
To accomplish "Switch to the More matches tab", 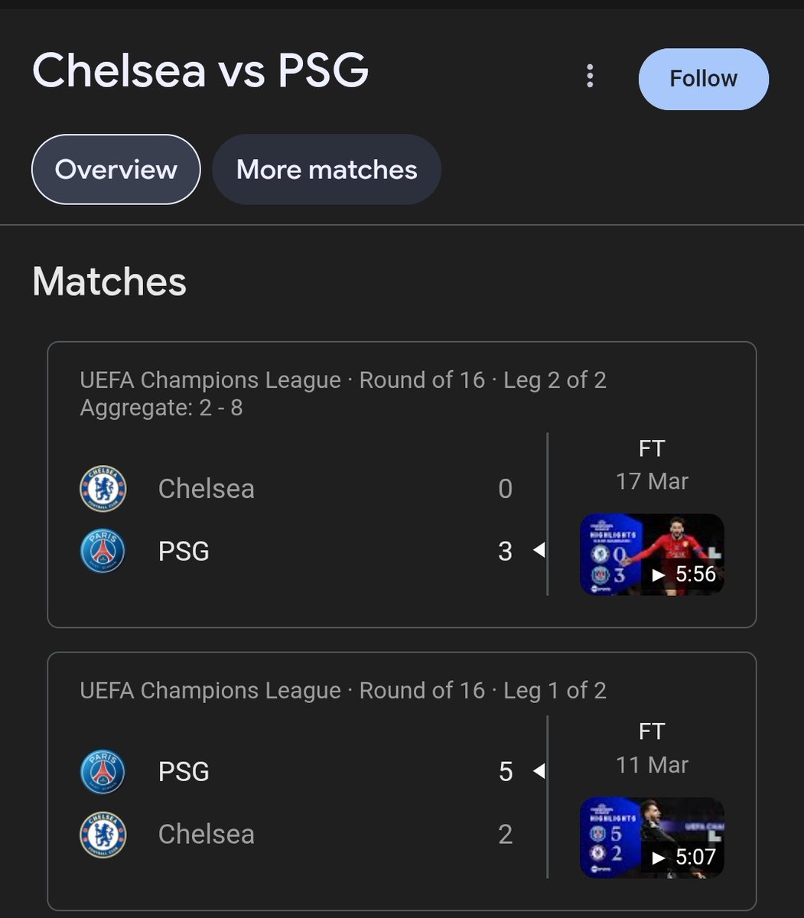I will pos(327,169).
